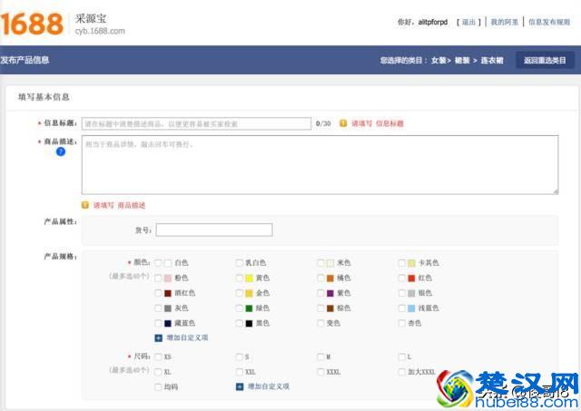
Task: Click the 返回重选类目 button
Action: pyautogui.click(x=545, y=61)
